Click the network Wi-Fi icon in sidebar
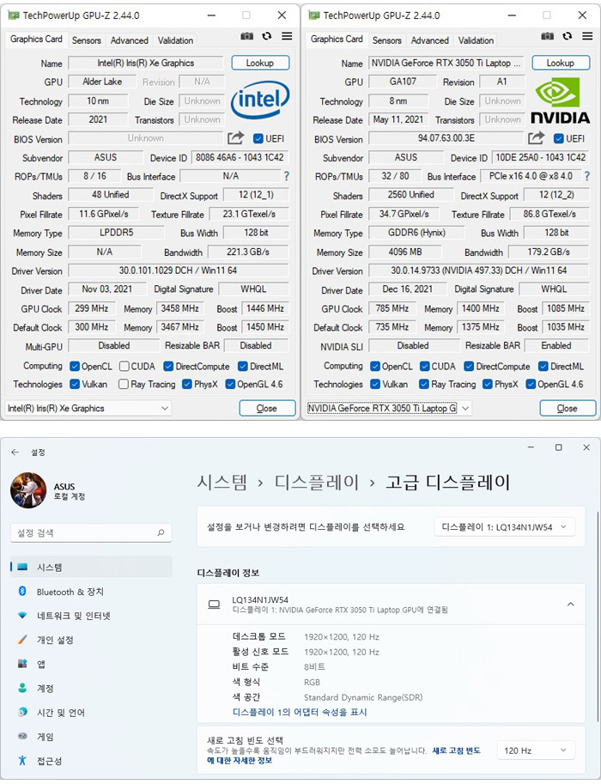 (22, 615)
